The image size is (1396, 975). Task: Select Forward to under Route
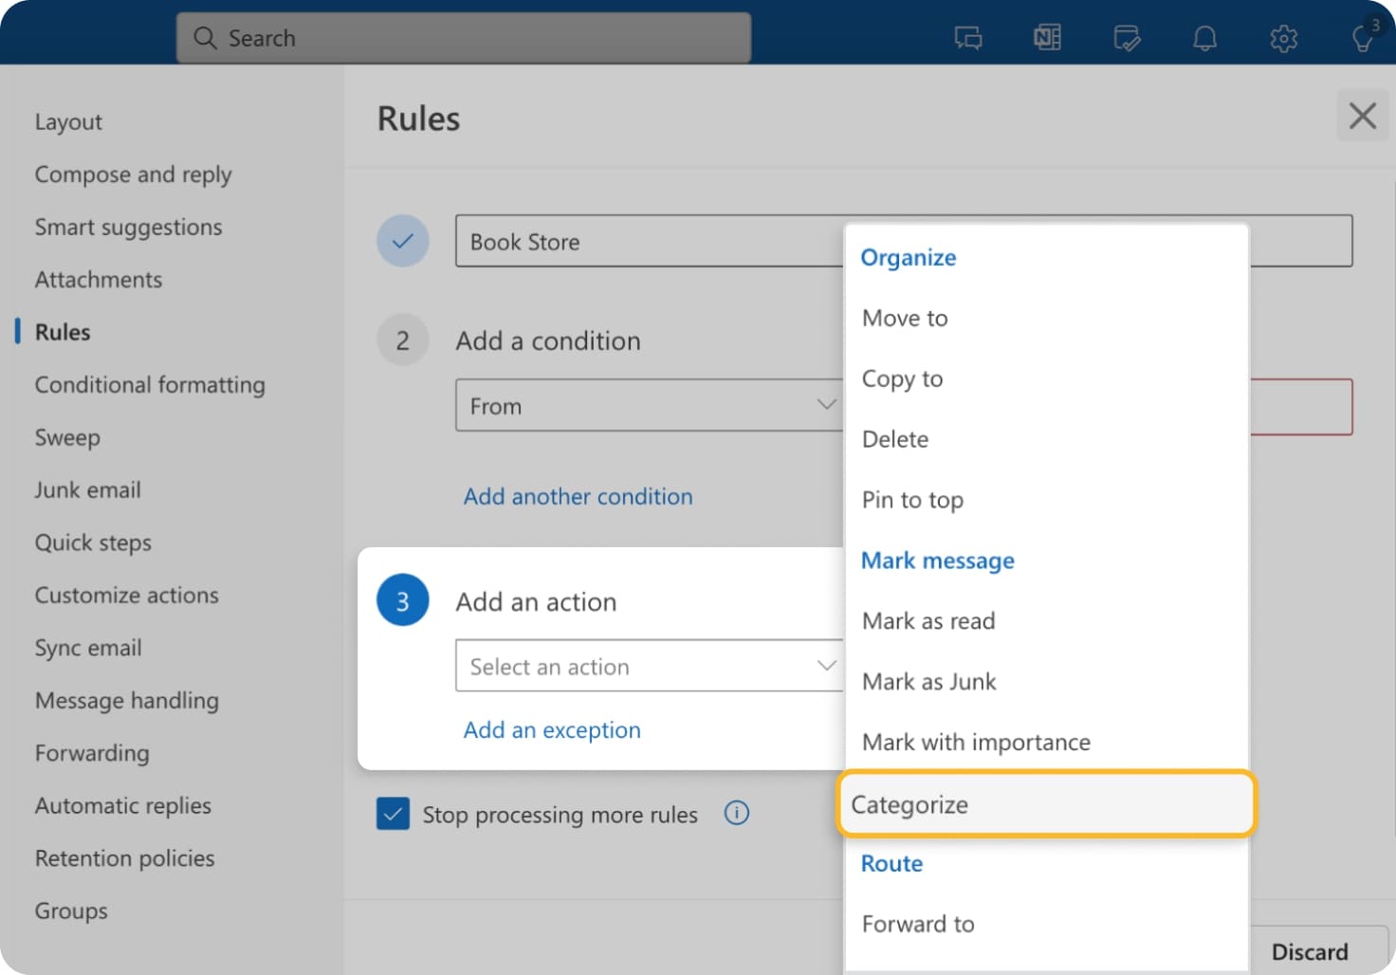(917, 923)
